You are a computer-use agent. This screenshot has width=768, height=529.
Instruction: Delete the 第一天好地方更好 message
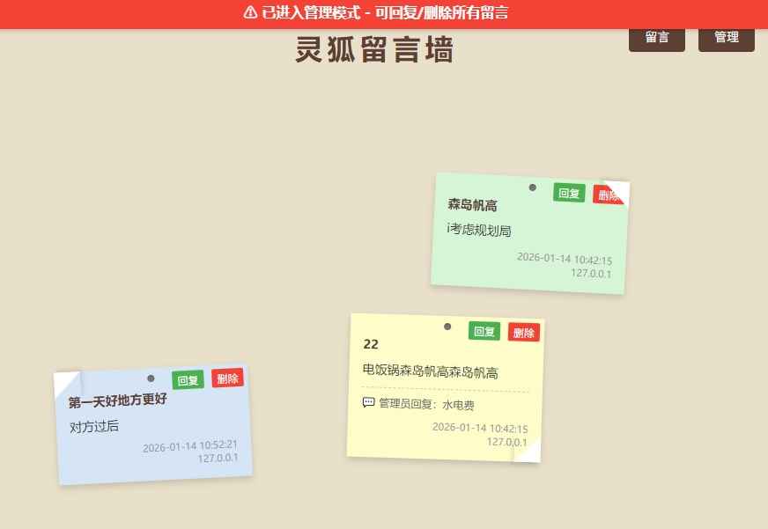pos(227,378)
